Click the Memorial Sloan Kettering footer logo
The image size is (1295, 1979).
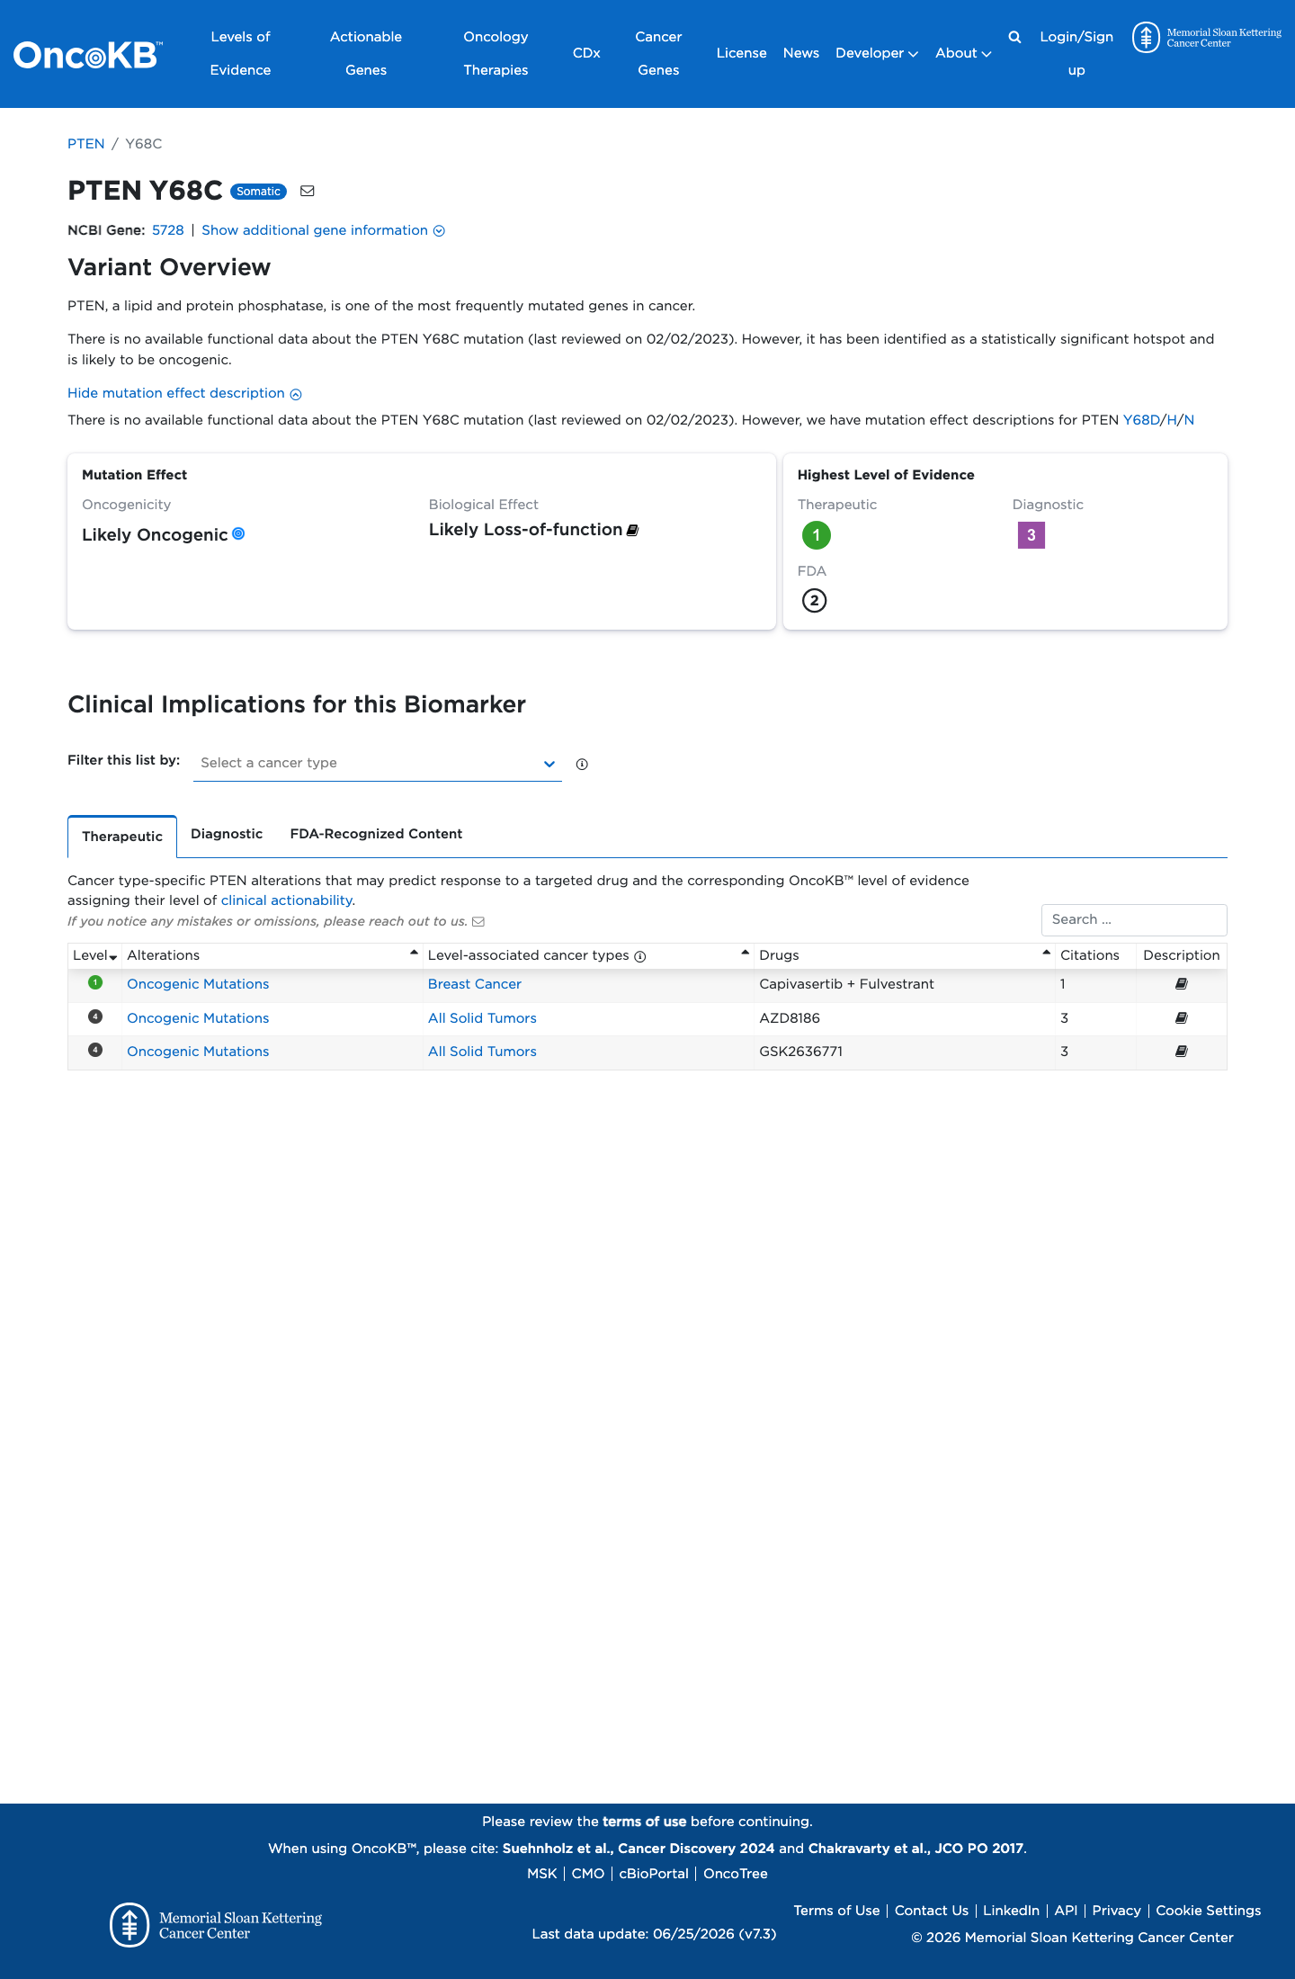[216, 1925]
